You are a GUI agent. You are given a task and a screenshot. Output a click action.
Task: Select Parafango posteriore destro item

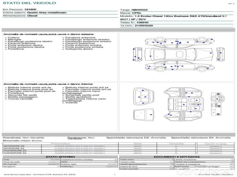coord(28,41)
